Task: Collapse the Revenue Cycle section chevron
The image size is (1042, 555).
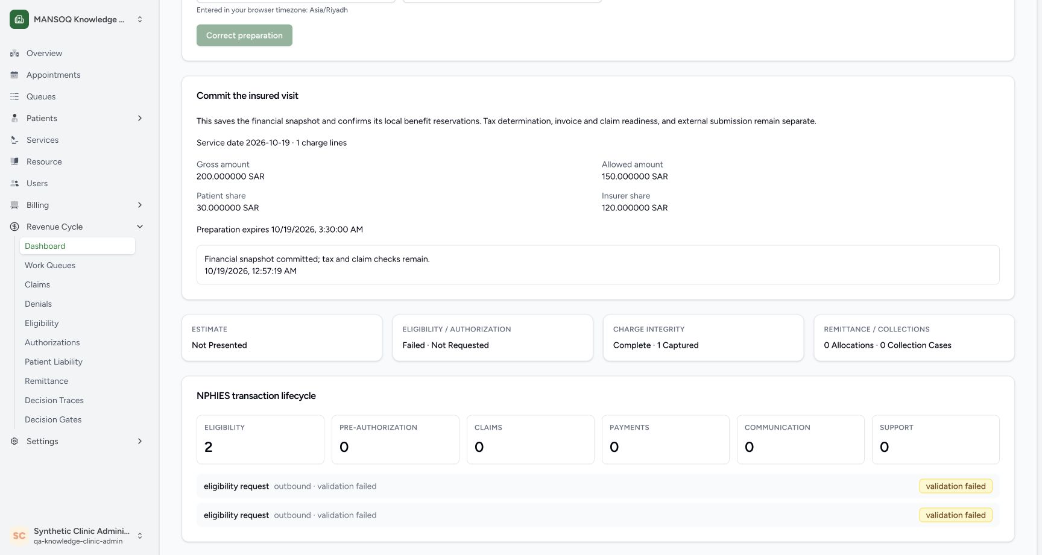Action: 140,227
